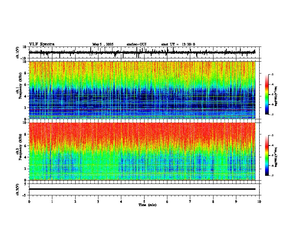Viewport: 292px width, 226px height.
Task: Click time axis tick label "1"
Action: point(52,202)
